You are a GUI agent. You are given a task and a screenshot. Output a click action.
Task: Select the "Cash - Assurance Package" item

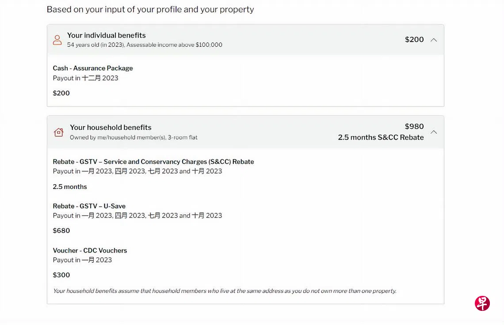[x=93, y=68]
